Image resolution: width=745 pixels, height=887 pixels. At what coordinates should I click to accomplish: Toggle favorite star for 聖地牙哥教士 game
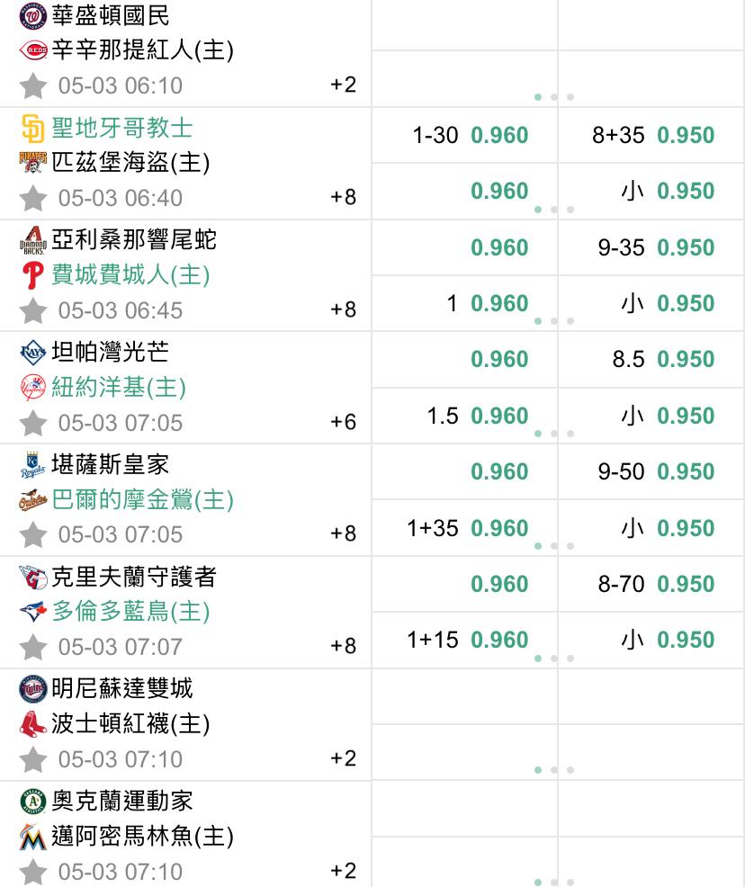pos(32,199)
